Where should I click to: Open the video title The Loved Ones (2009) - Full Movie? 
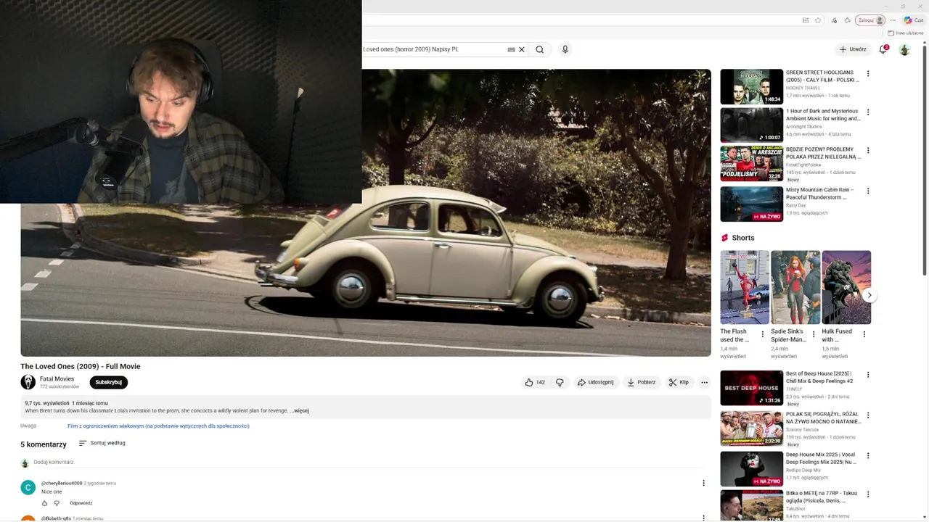pyautogui.click(x=81, y=366)
